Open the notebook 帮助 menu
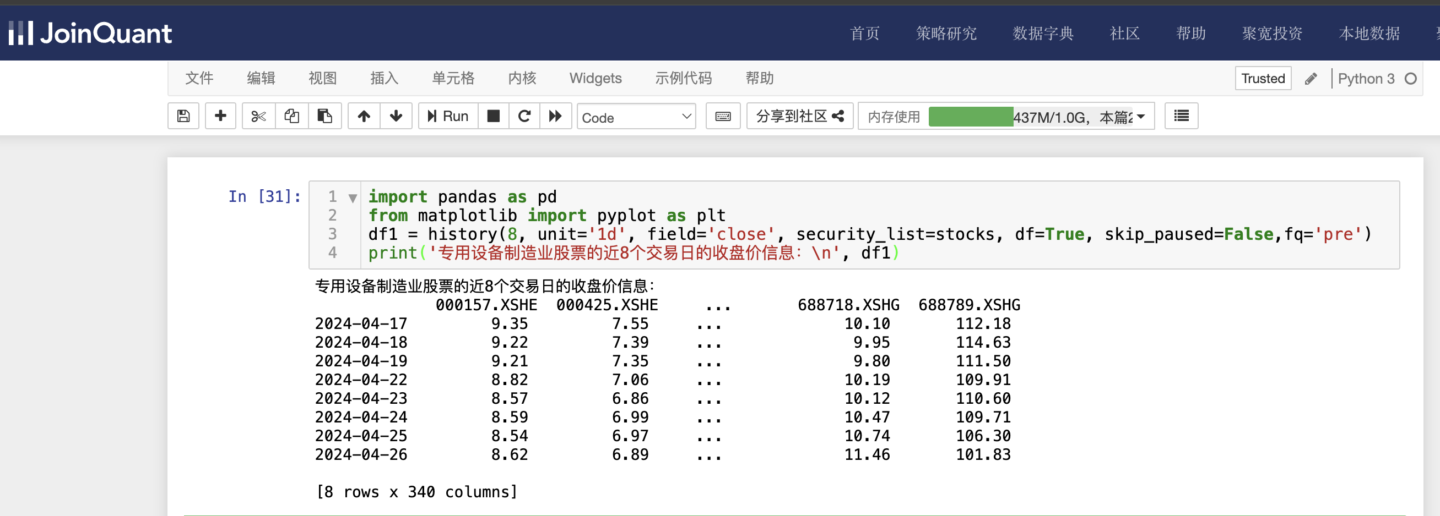 [x=759, y=78]
